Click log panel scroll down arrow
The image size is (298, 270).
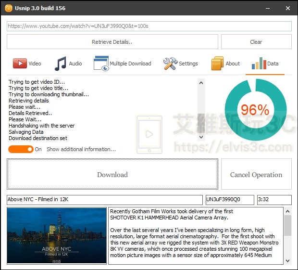pos(201,137)
